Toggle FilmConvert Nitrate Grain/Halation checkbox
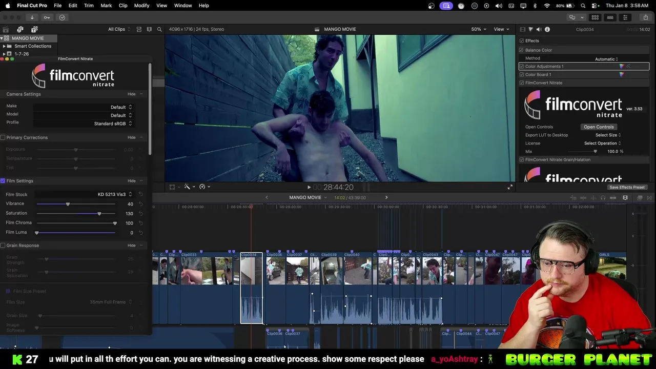The width and height of the screenshot is (656, 369). click(522, 159)
